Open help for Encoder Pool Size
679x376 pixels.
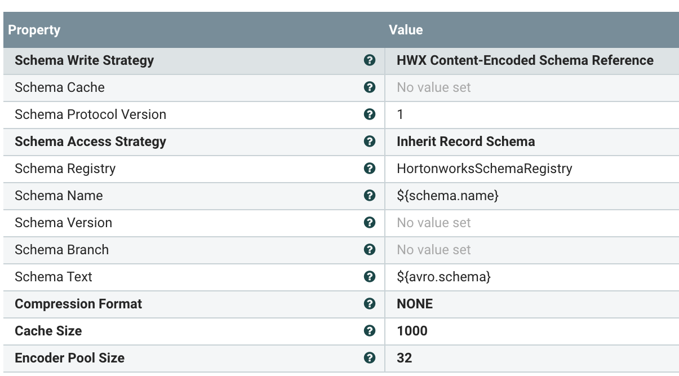click(370, 358)
